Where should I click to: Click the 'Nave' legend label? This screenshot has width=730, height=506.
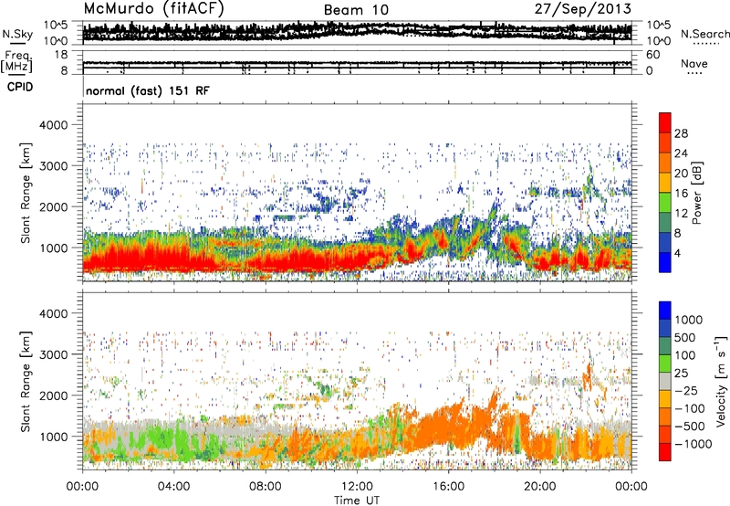[694, 63]
